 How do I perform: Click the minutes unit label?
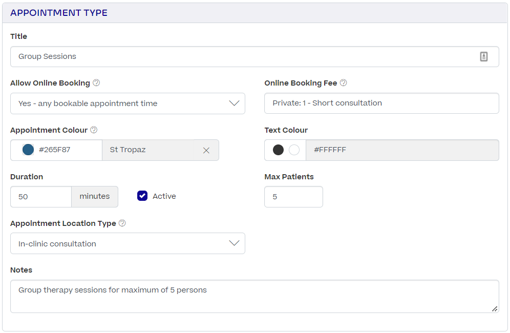point(94,196)
